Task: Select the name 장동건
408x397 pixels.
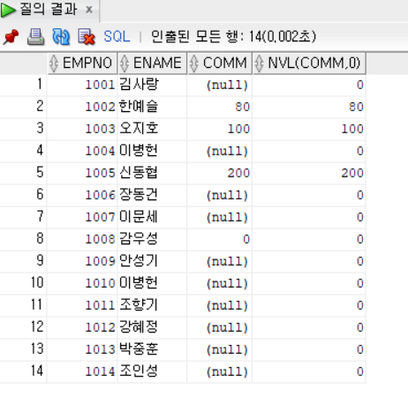Action: (x=139, y=195)
